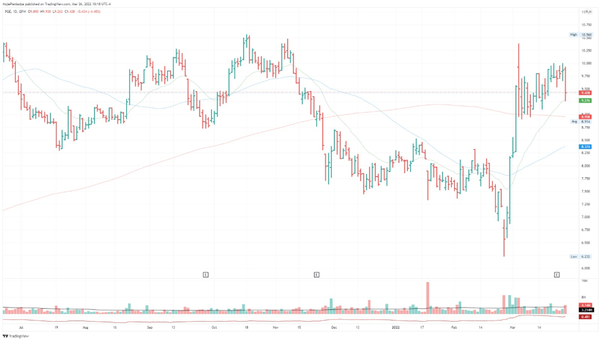Click the red 4.14M volume label

tap(585, 305)
